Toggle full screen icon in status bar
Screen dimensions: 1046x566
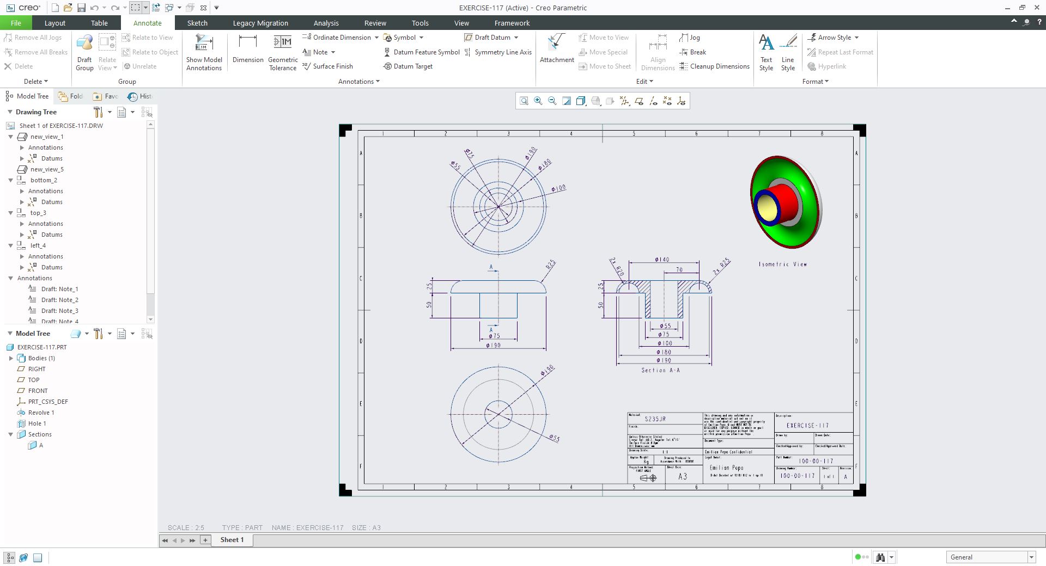click(x=38, y=557)
